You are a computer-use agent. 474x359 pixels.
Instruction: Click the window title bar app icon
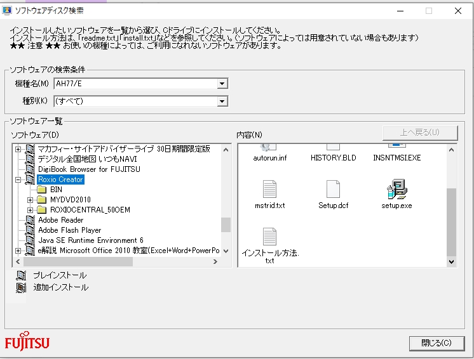click(x=6, y=11)
